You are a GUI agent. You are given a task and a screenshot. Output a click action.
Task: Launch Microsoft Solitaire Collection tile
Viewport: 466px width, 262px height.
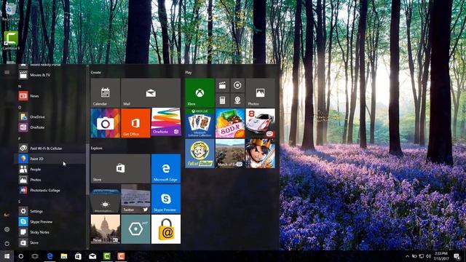point(200,123)
